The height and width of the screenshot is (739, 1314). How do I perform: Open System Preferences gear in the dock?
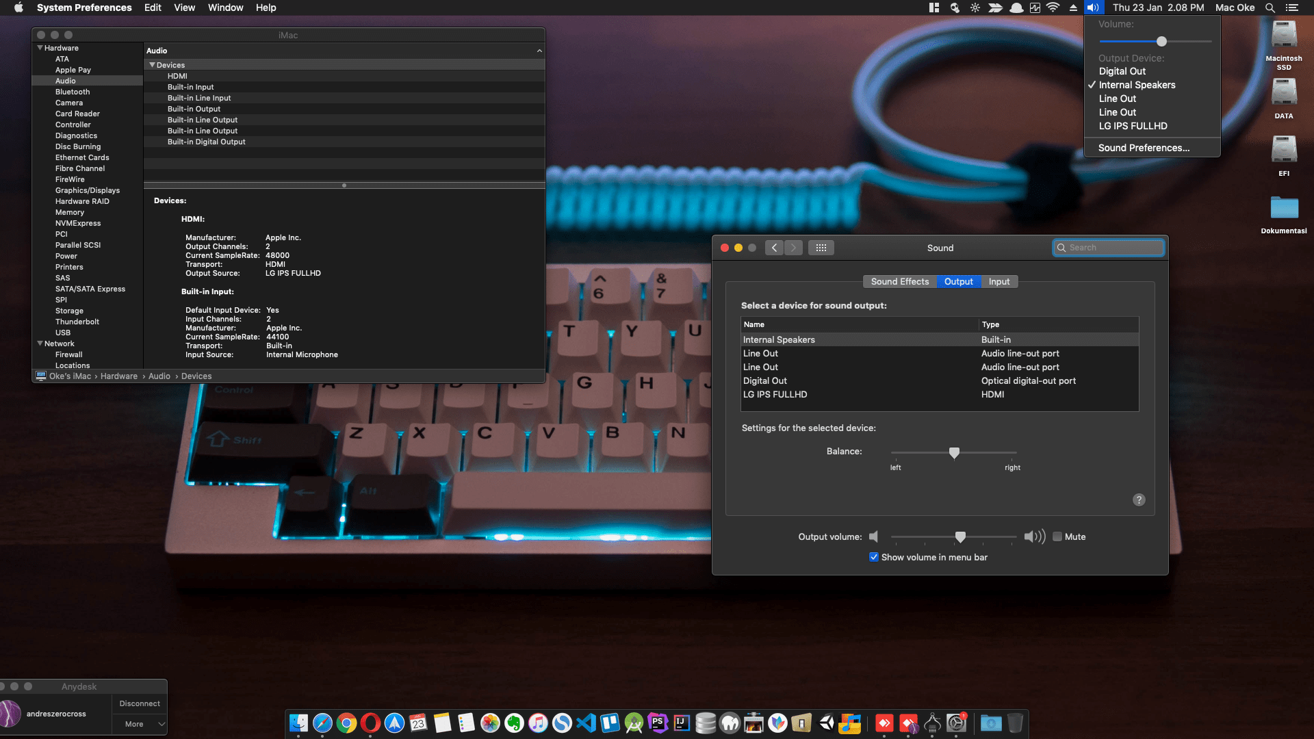(956, 723)
